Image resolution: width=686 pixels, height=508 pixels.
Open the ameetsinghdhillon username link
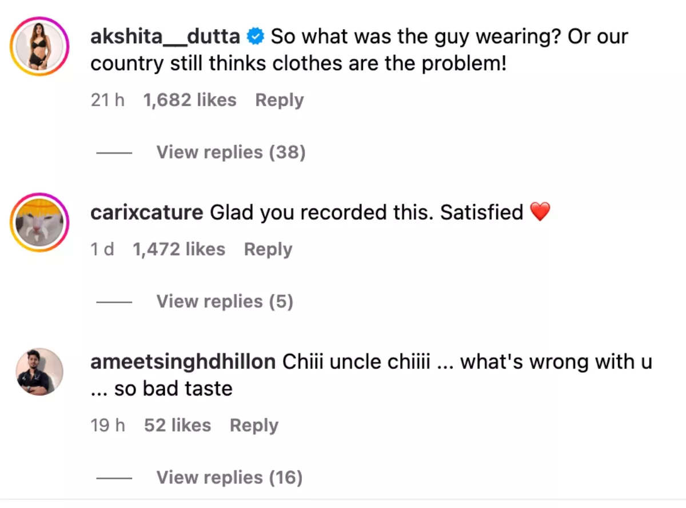[x=183, y=362]
